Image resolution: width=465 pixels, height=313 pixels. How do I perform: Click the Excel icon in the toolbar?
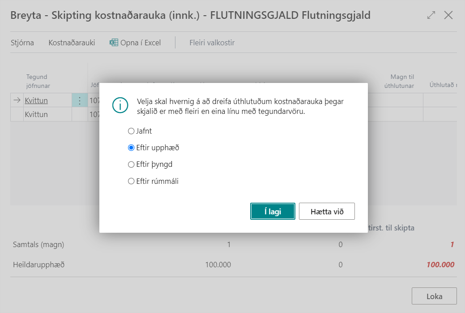pyautogui.click(x=114, y=43)
